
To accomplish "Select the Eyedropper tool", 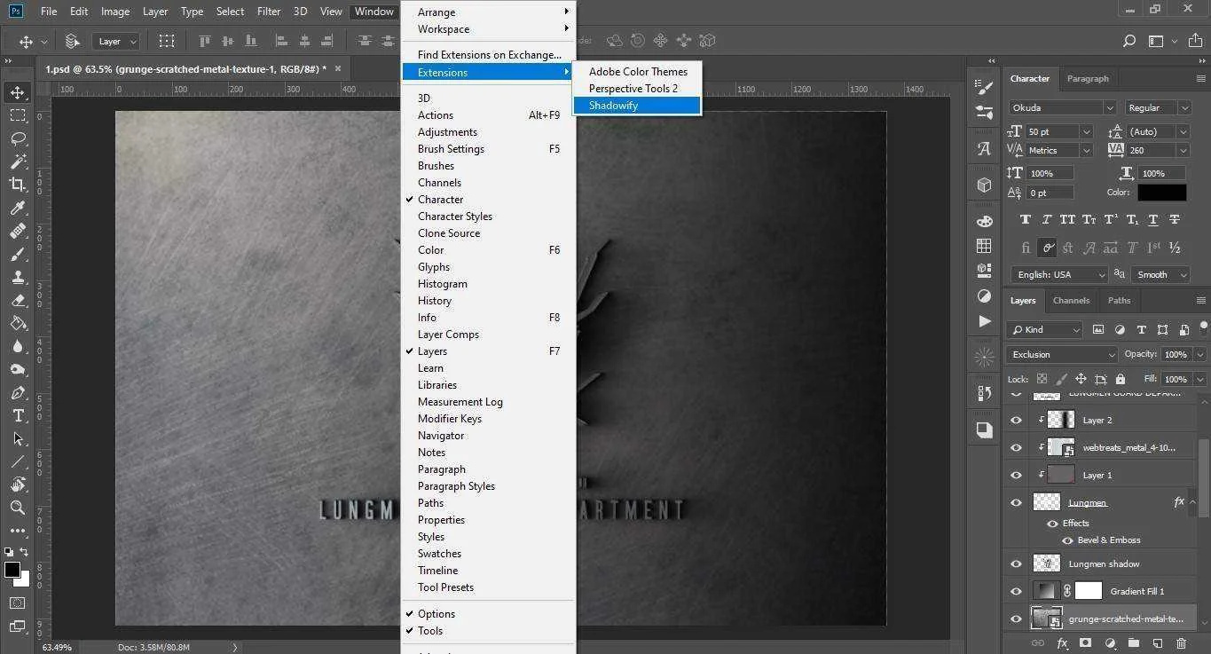I will pyautogui.click(x=18, y=208).
